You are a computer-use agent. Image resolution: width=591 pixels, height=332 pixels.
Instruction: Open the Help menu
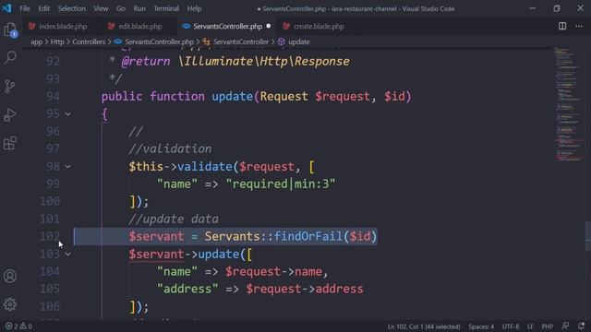coord(195,8)
